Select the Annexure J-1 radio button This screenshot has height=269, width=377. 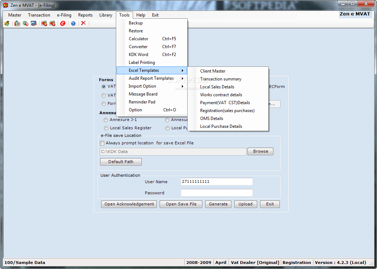pos(106,120)
